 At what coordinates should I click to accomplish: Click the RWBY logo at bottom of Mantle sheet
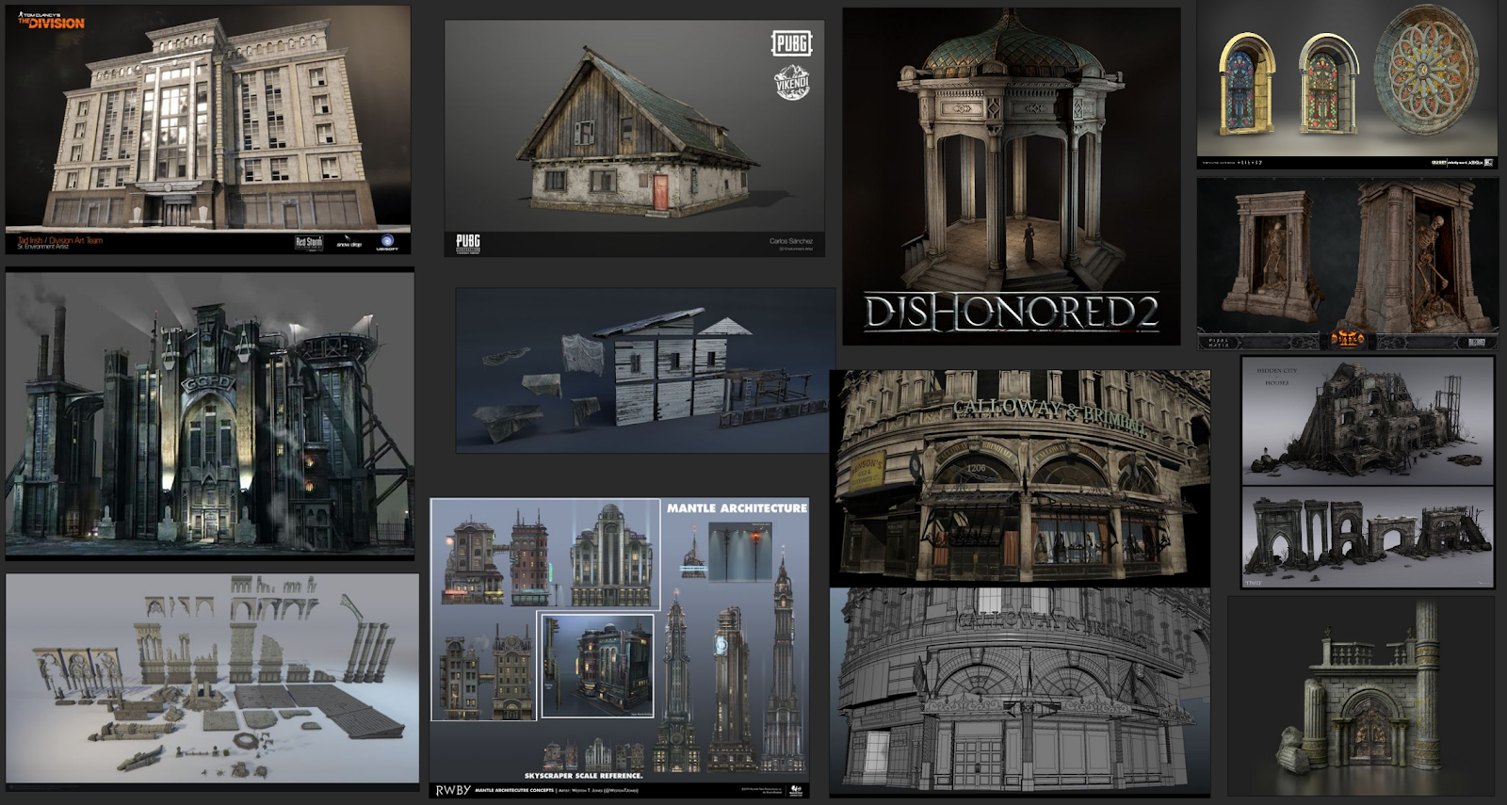[x=453, y=790]
